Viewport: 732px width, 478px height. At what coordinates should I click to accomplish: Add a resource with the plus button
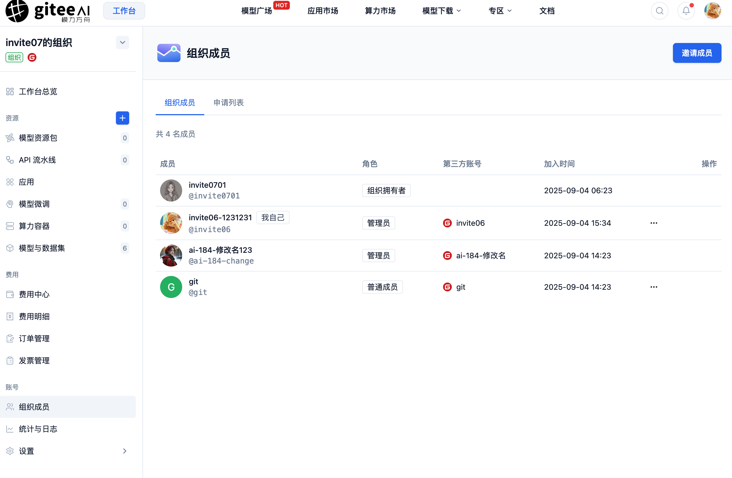click(x=122, y=118)
